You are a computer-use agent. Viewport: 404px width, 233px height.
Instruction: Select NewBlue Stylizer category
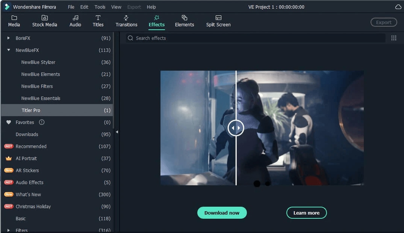click(x=57, y=62)
